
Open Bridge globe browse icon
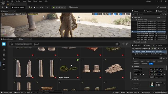point(4,55)
